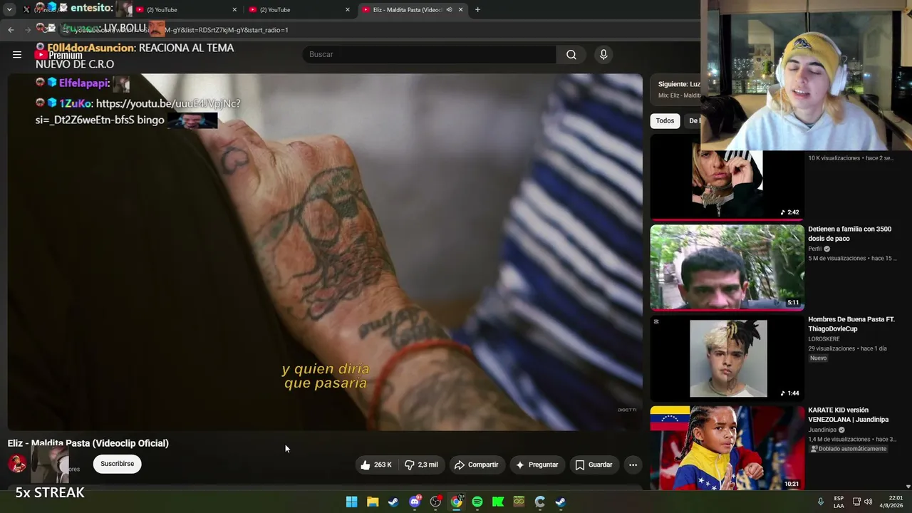Open the Preguntar AI button
This screenshot has width=912, height=513.
coord(537,465)
